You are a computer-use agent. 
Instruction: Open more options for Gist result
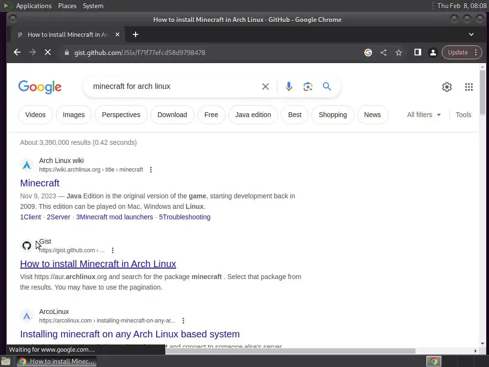pyautogui.click(x=113, y=250)
